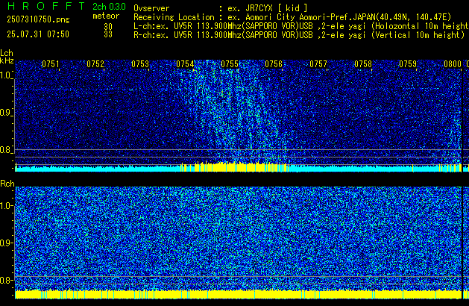Click the 0800 time marker

[x=453, y=64]
